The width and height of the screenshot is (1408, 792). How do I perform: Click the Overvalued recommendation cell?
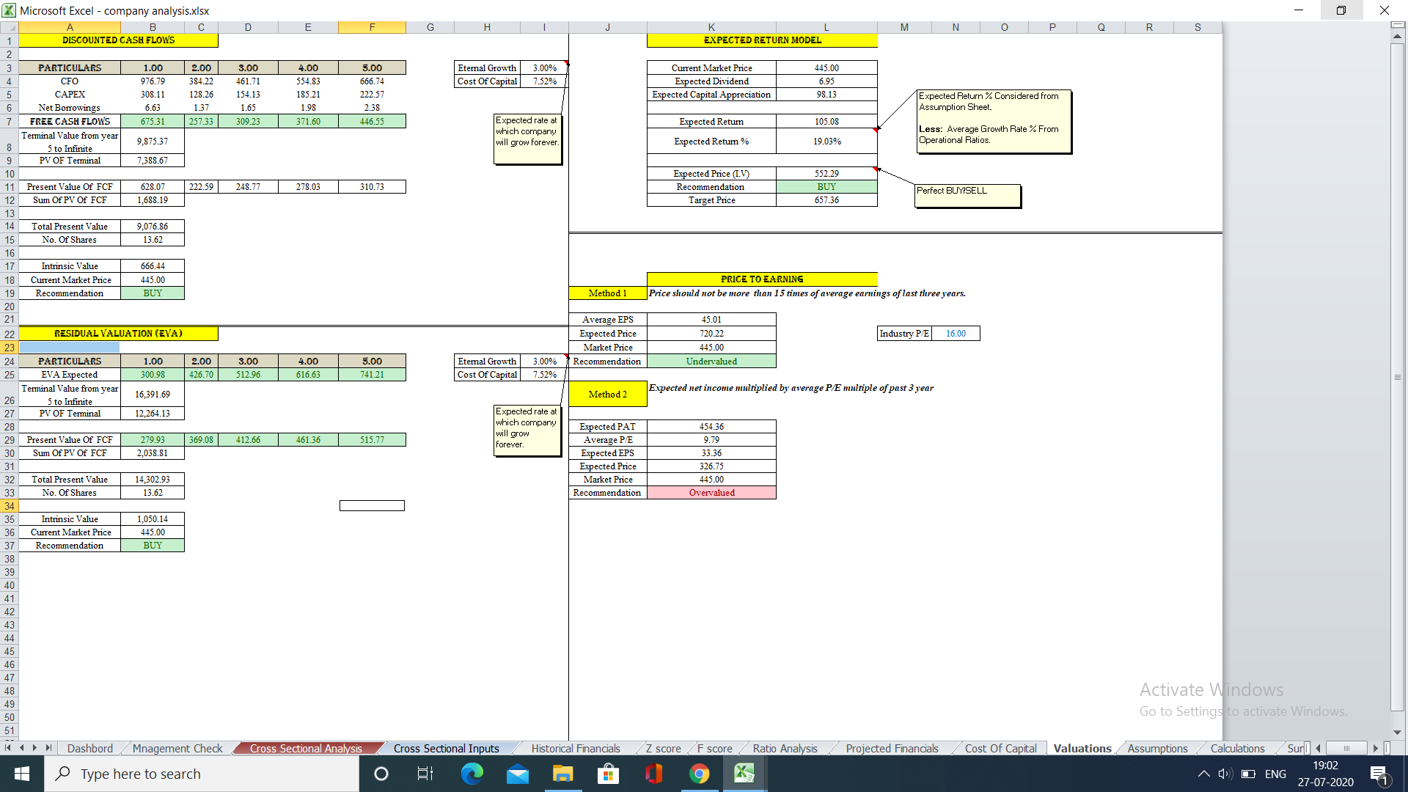click(711, 493)
